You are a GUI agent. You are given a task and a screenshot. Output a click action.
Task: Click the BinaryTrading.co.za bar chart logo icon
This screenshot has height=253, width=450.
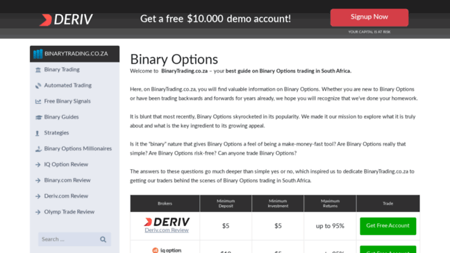(37, 54)
